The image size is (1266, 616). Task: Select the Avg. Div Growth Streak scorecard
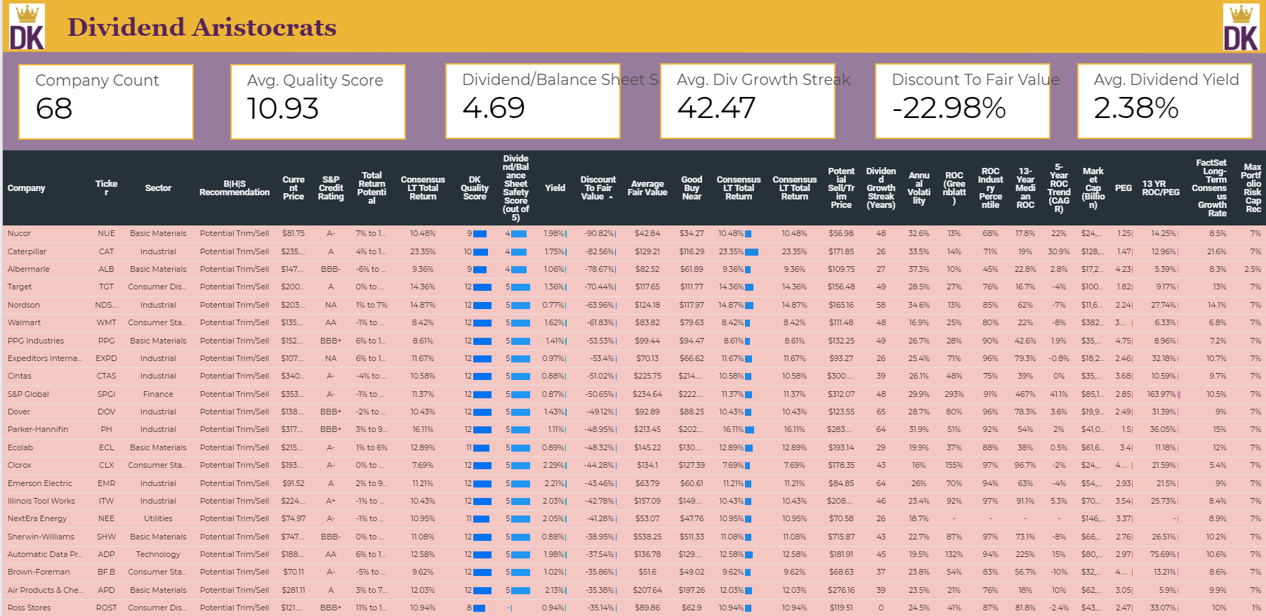point(748,101)
